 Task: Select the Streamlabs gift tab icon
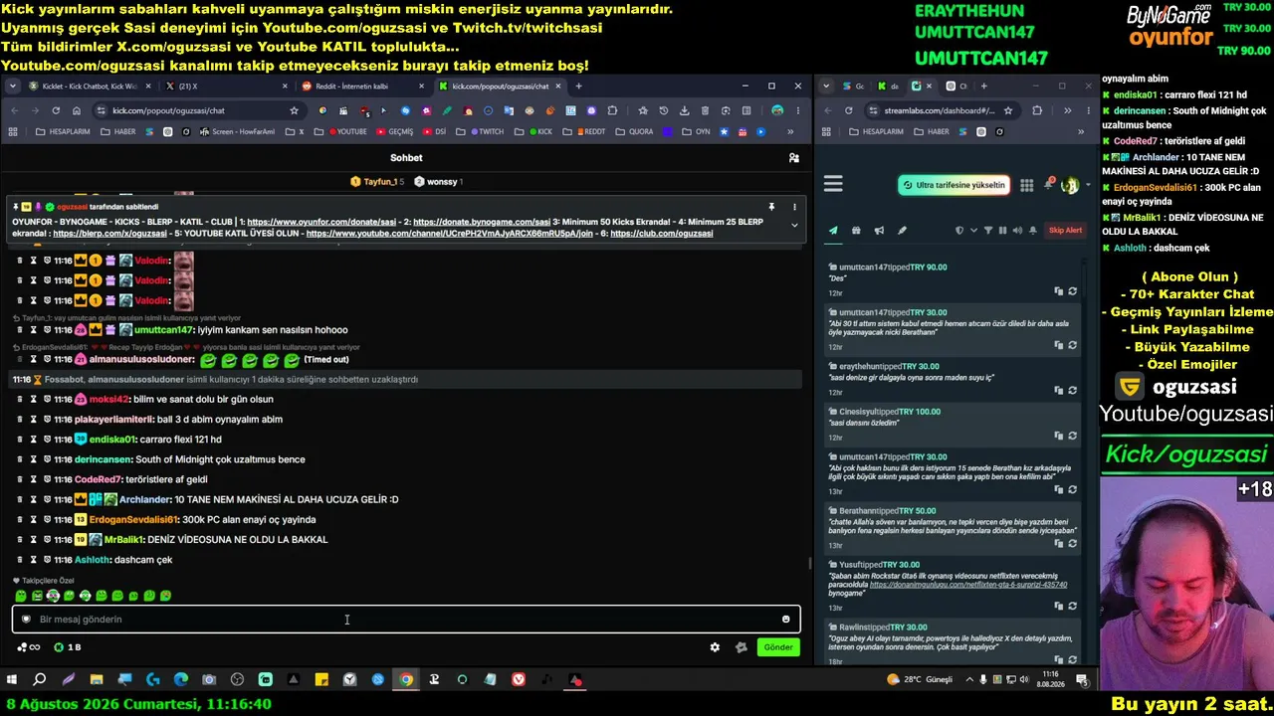pos(856,231)
